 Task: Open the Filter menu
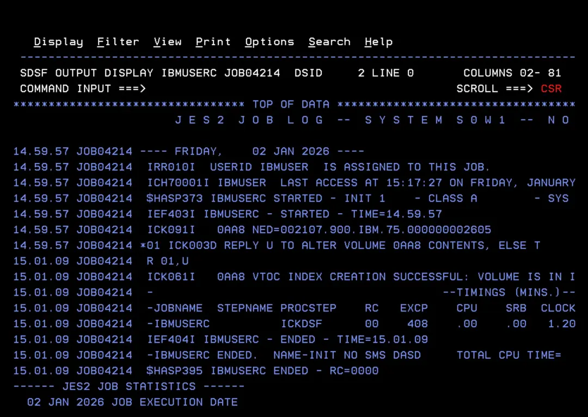[x=118, y=42]
